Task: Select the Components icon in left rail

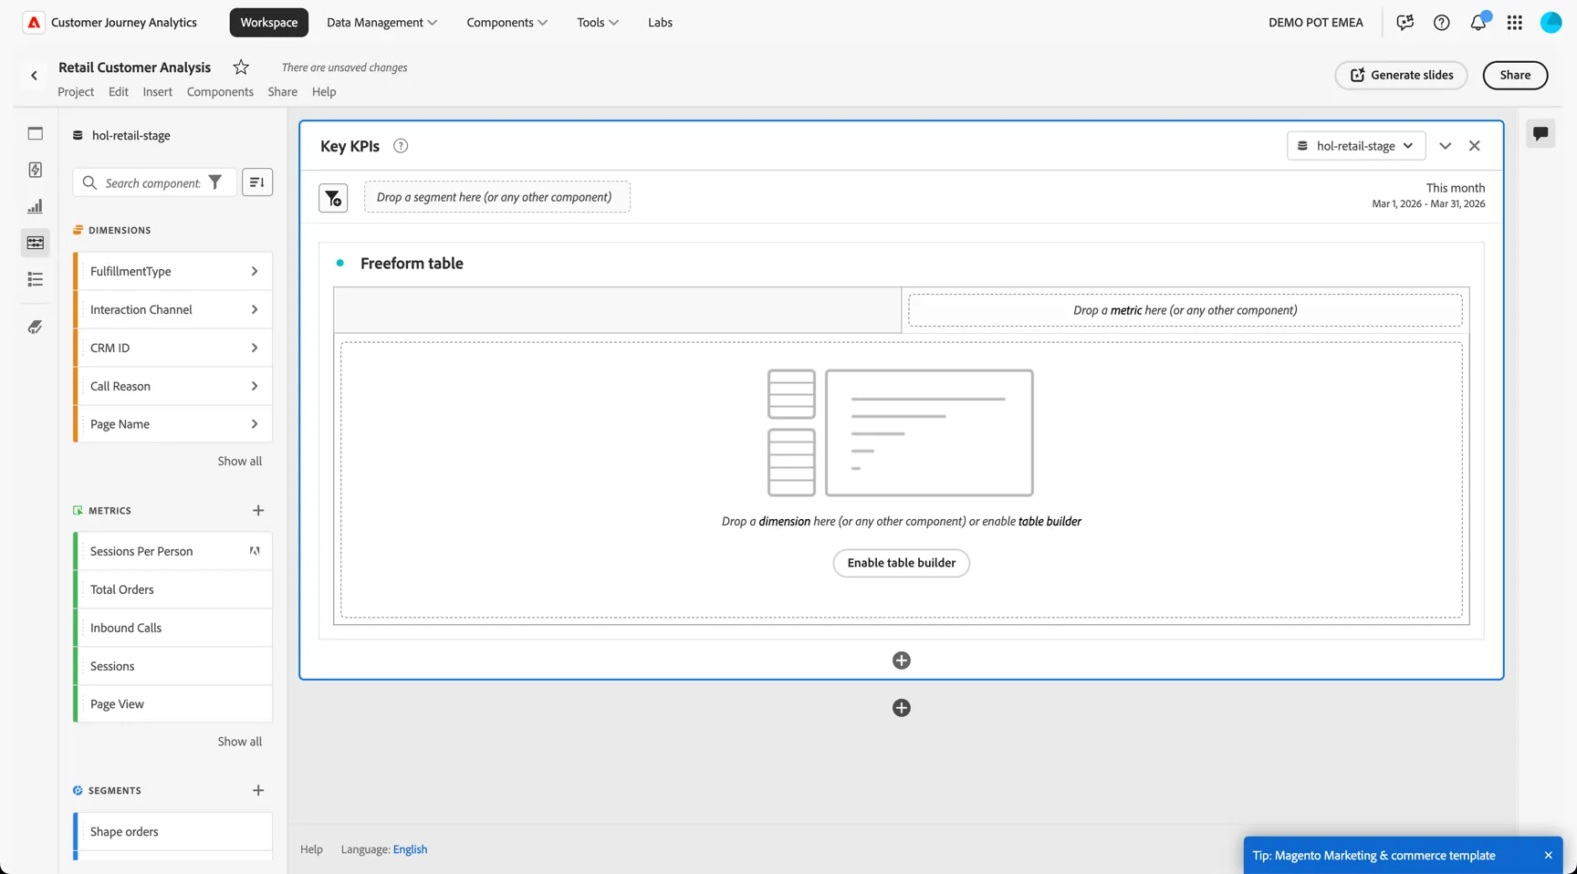Action: pos(36,243)
